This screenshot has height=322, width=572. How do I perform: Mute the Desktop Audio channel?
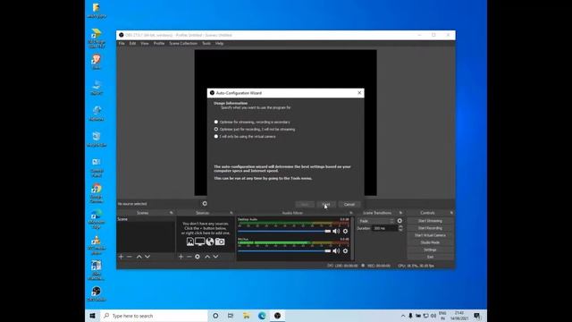pyautogui.click(x=336, y=231)
